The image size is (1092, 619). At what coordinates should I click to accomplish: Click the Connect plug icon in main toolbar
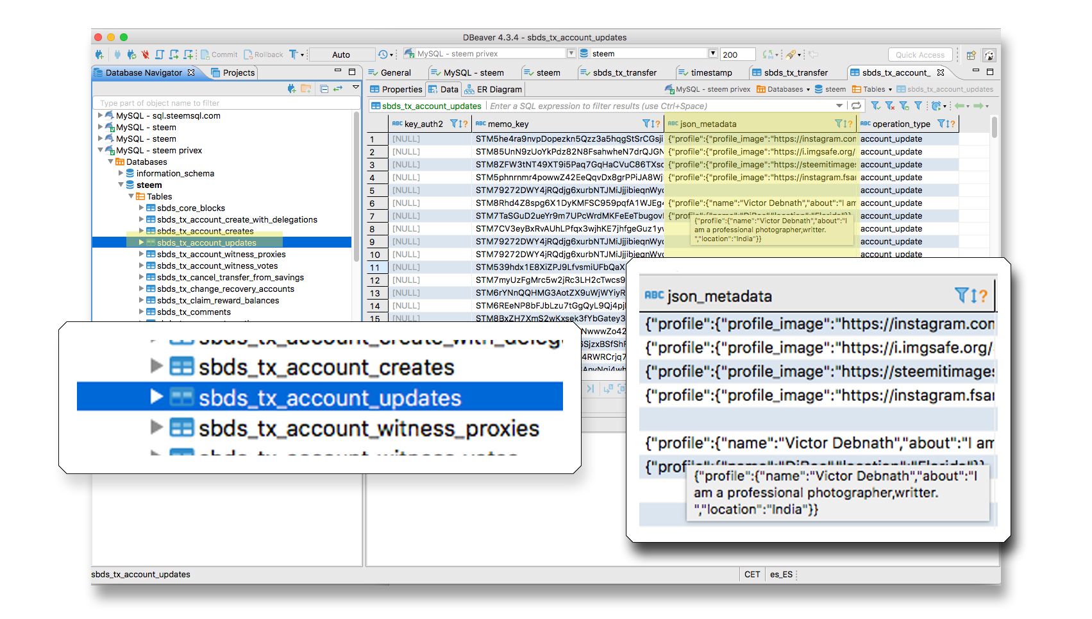pyautogui.click(x=117, y=55)
